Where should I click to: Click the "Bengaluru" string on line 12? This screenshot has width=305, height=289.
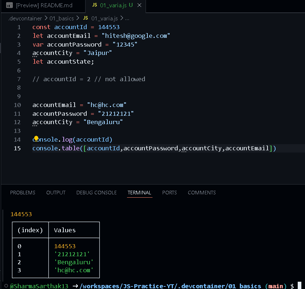tap(103, 122)
